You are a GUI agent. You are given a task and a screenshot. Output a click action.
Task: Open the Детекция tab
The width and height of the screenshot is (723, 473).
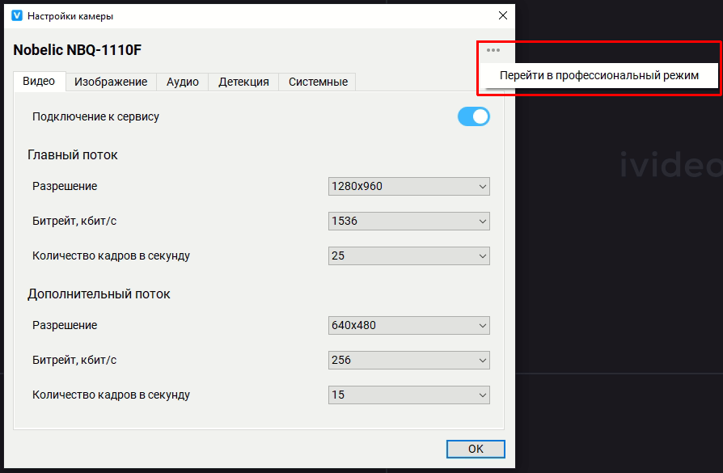243,82
